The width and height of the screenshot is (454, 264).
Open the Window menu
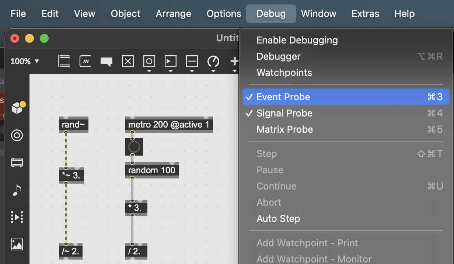point(318,14)
